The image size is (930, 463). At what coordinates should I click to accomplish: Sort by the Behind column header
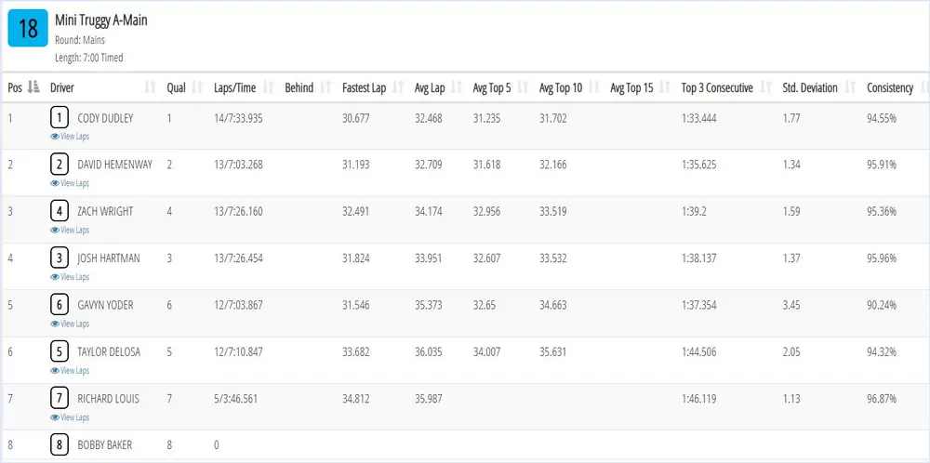307,87
